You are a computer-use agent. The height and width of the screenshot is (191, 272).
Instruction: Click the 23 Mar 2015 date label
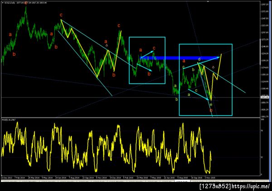(142, 178)
